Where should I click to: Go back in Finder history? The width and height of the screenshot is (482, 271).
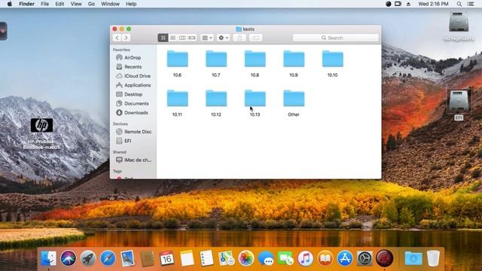coord(117,38)
